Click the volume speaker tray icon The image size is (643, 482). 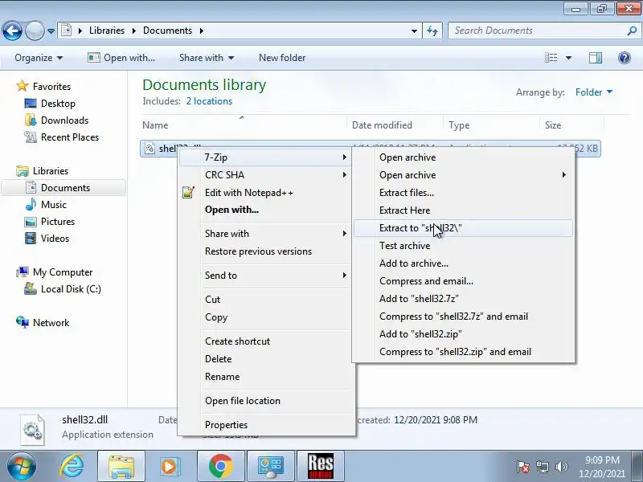pos(561,467)
